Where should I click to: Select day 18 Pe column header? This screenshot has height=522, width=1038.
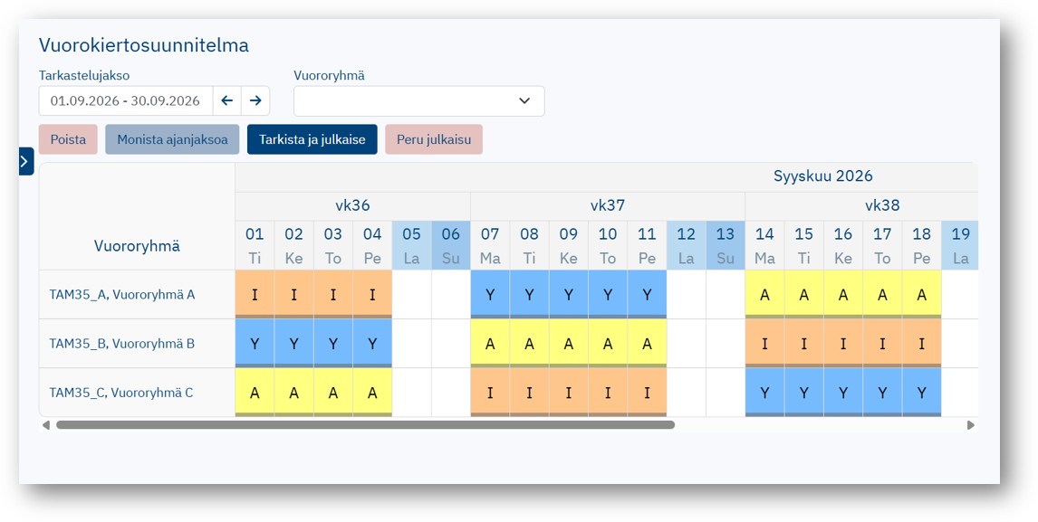pyautogui.click(x=921, y=245)
